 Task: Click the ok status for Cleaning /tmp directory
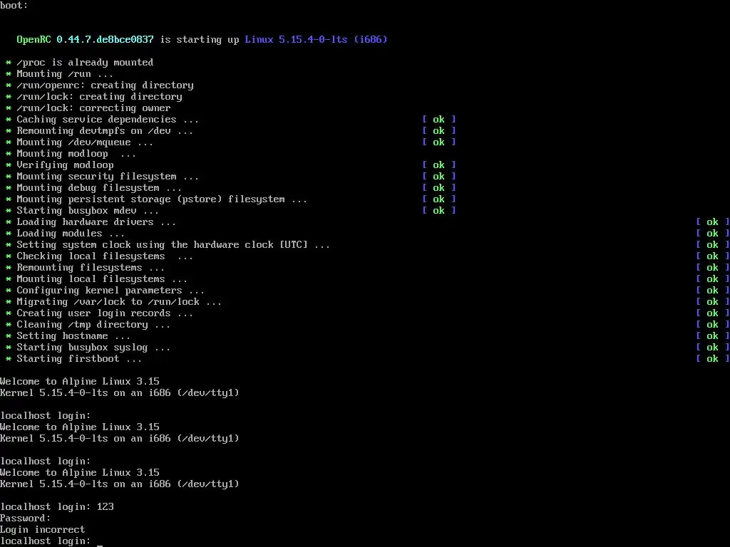tap(713, 325)
